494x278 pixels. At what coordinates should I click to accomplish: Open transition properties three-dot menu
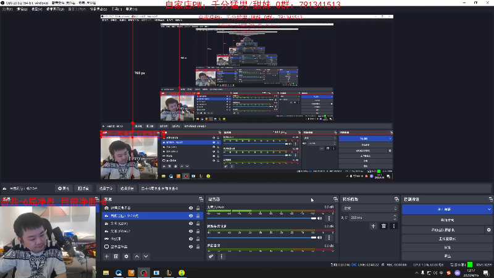[x=393, y=226]
